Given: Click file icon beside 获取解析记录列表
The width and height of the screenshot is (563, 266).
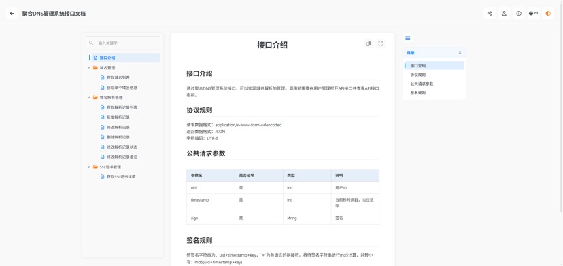Looking at the screenshot, I should pyautogui.click(x=102, y=107).
